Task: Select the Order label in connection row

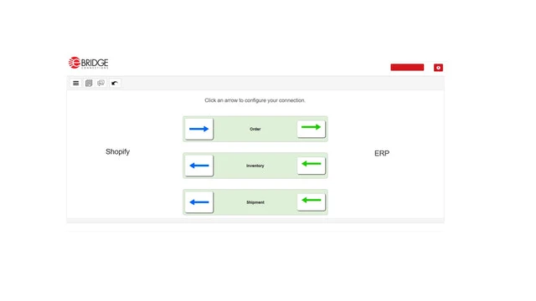Action: [x=255, y=129]
